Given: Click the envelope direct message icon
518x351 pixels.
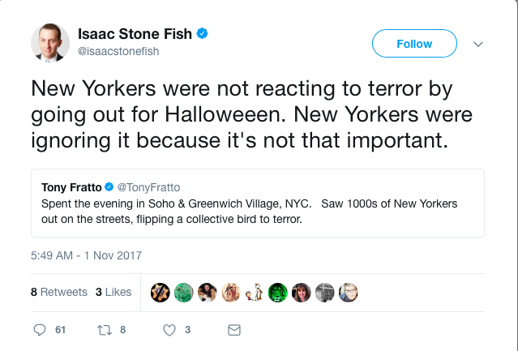Looking at the screenshot, I should pos(233,330).
